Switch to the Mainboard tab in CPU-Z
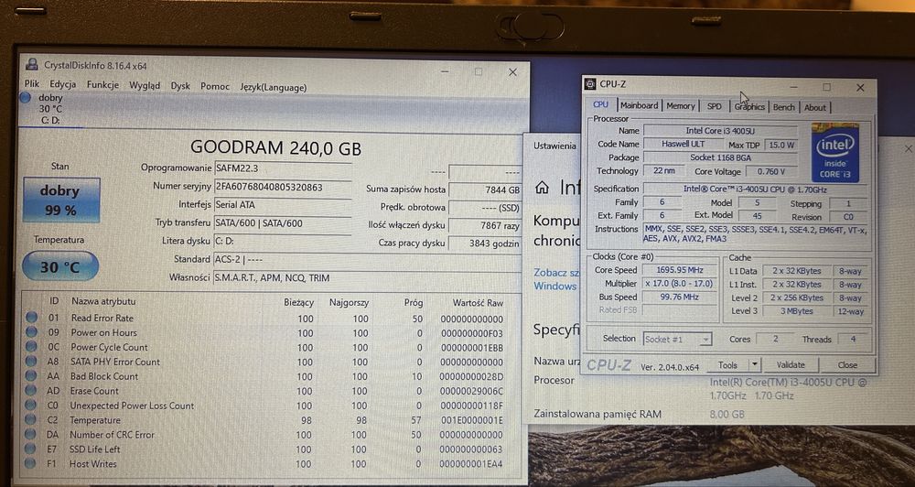The image size is (915, 487). coord(639,105)
